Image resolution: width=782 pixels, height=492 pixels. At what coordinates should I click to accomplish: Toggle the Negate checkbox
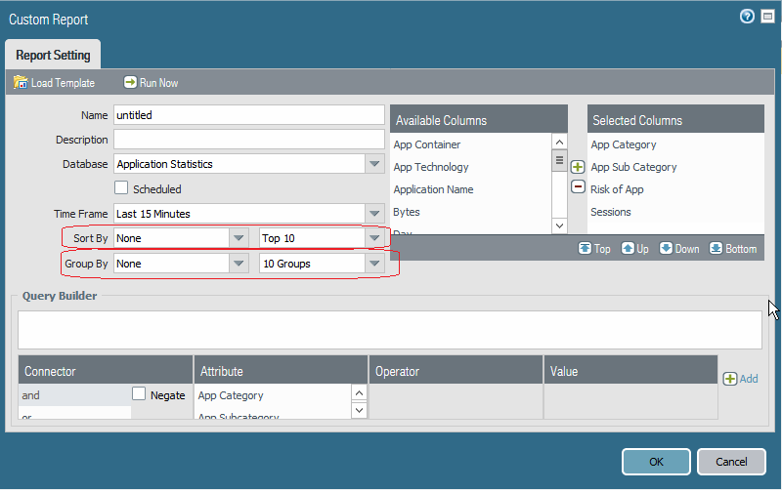click(x=139, y=394)
